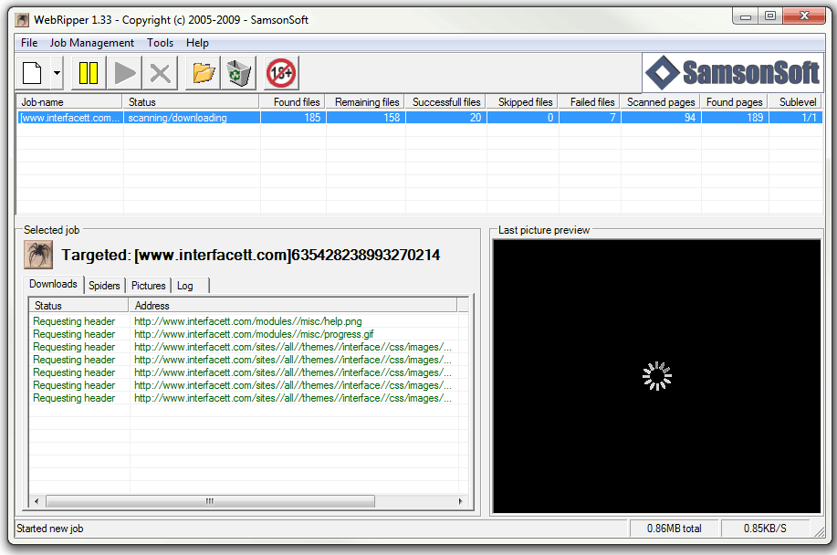Click the Last picture preview black area
The image size is (837, 555).
[x=656, y=376]
